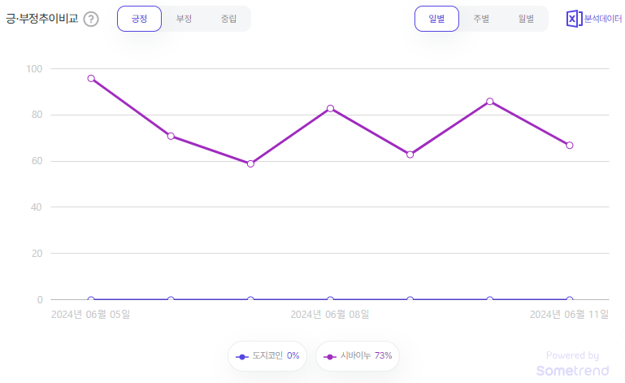Screen dimensions: 625x383
Task: Click 시바이누 data point near 63
Action: 410,155
